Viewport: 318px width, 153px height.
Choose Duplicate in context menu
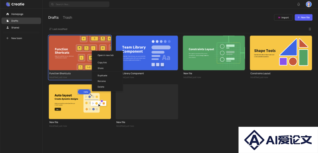pos(107,76)
